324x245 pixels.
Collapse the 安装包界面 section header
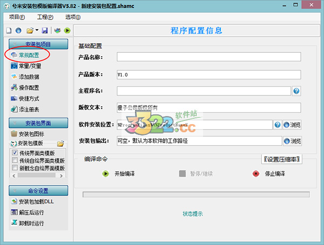(x=38, y=123)
